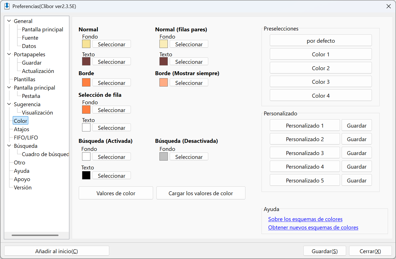The image size is (396, 259).
Task: Select Cuadro de búsqueda tree item
Action: 45,154
